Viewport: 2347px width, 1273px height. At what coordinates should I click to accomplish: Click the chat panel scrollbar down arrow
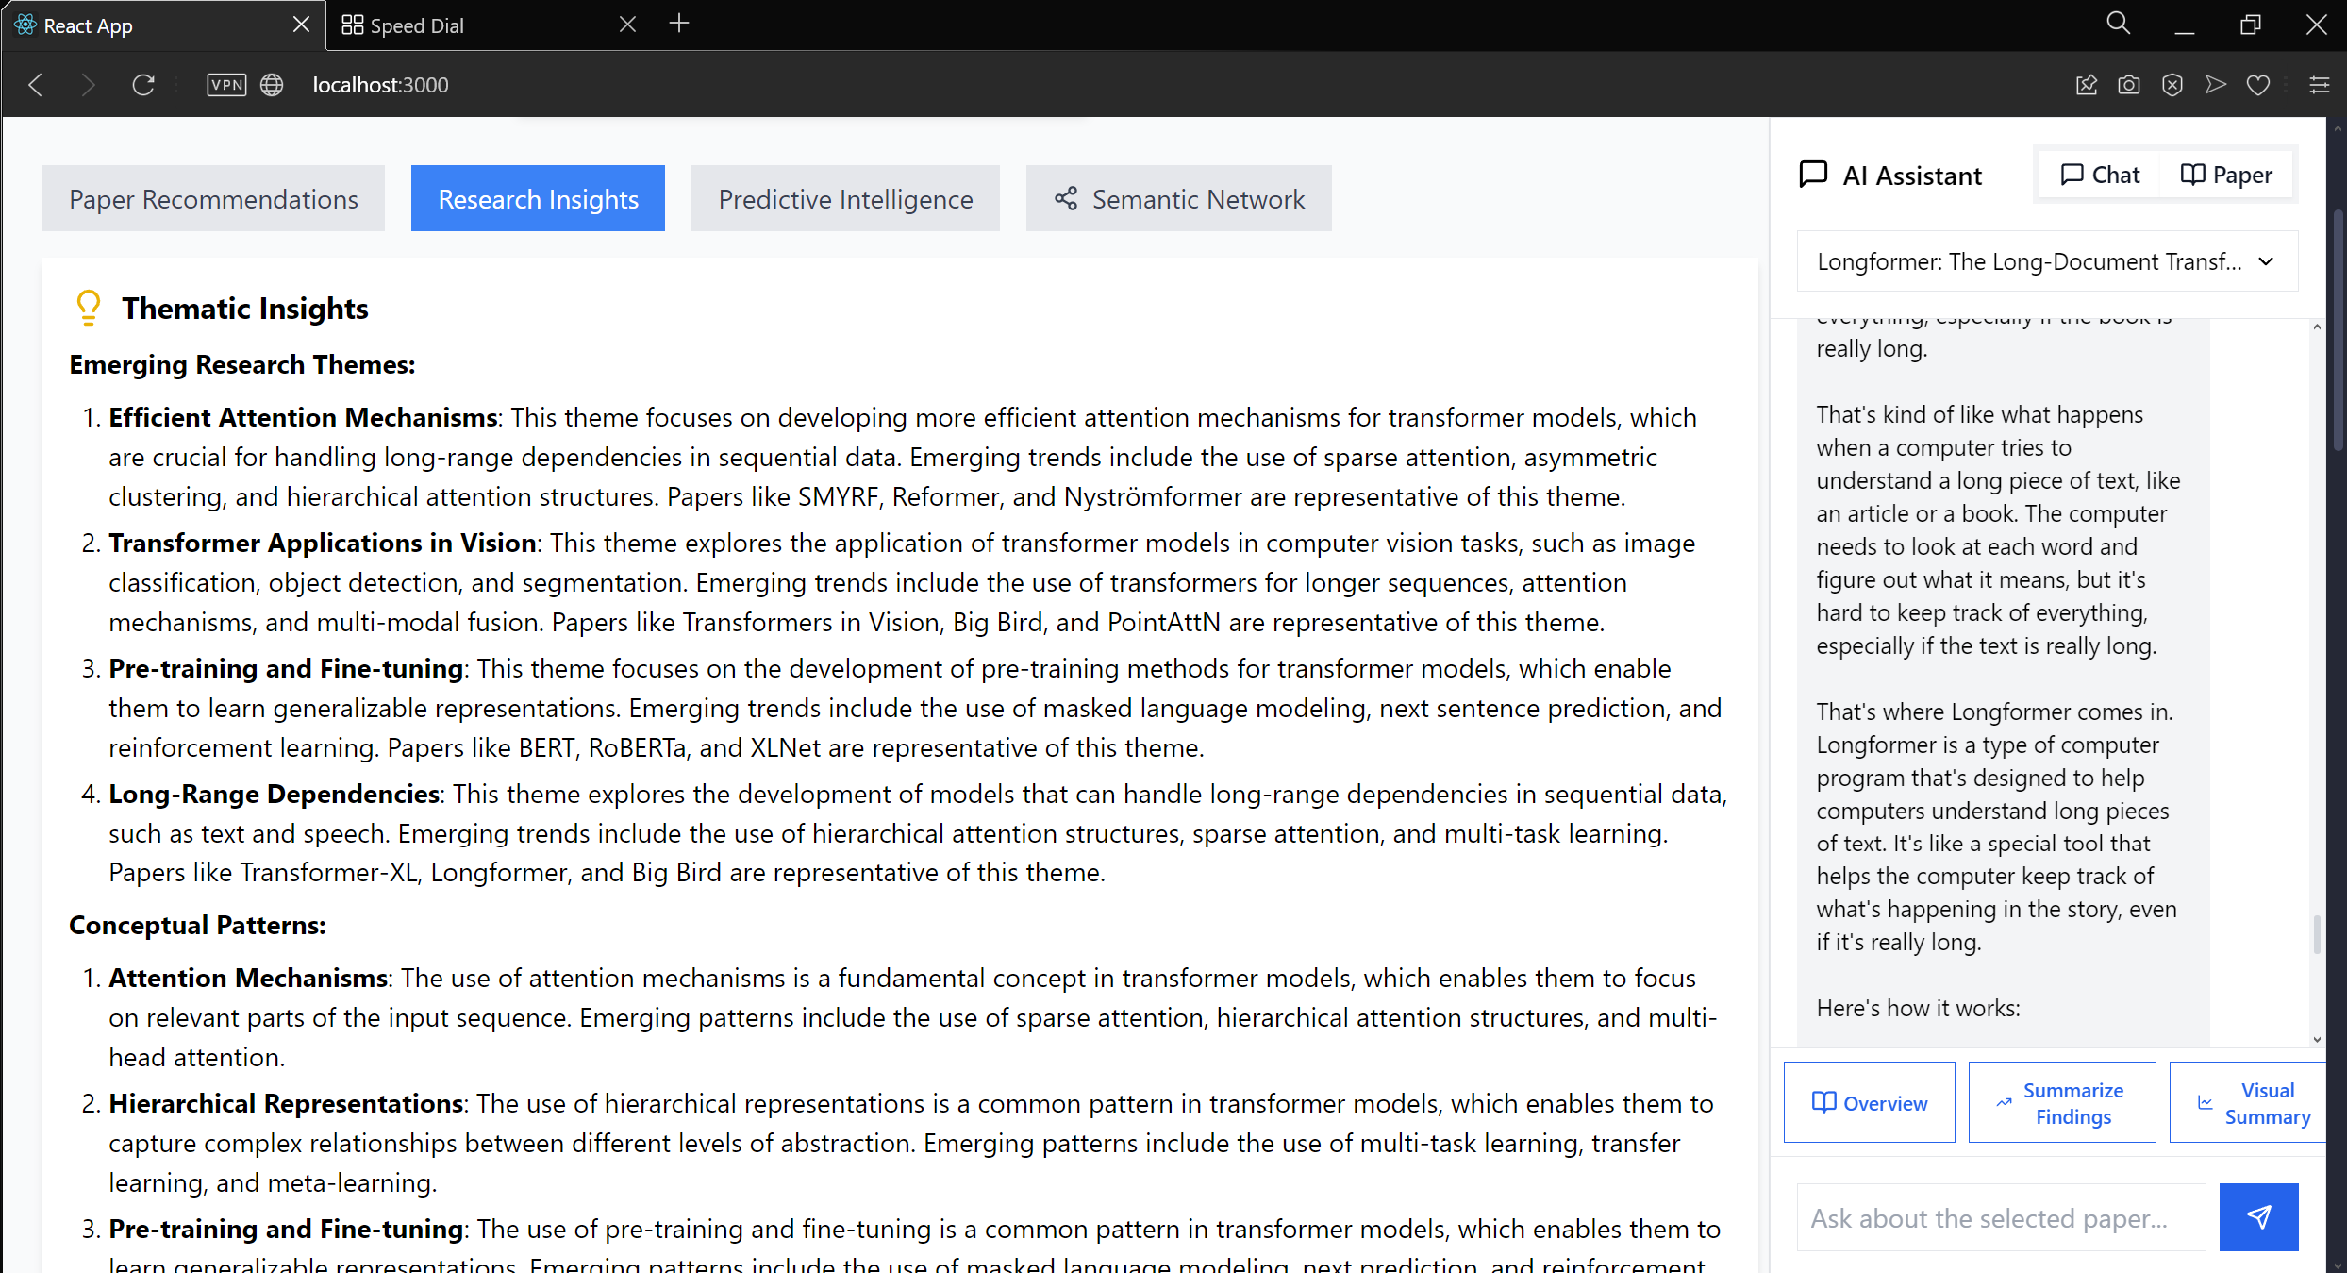pos(2317,1040)
